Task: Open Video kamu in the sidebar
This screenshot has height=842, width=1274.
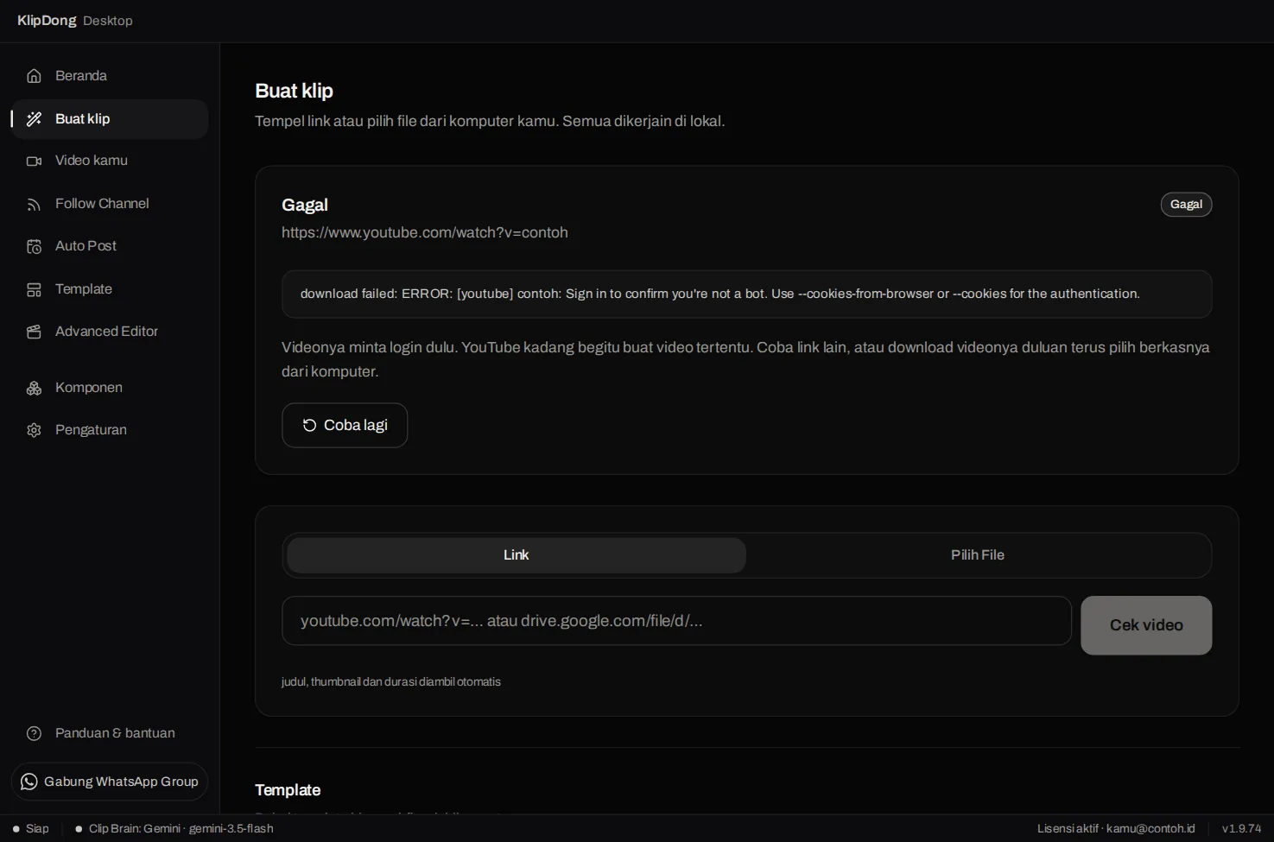Action: tap(110, 161)
